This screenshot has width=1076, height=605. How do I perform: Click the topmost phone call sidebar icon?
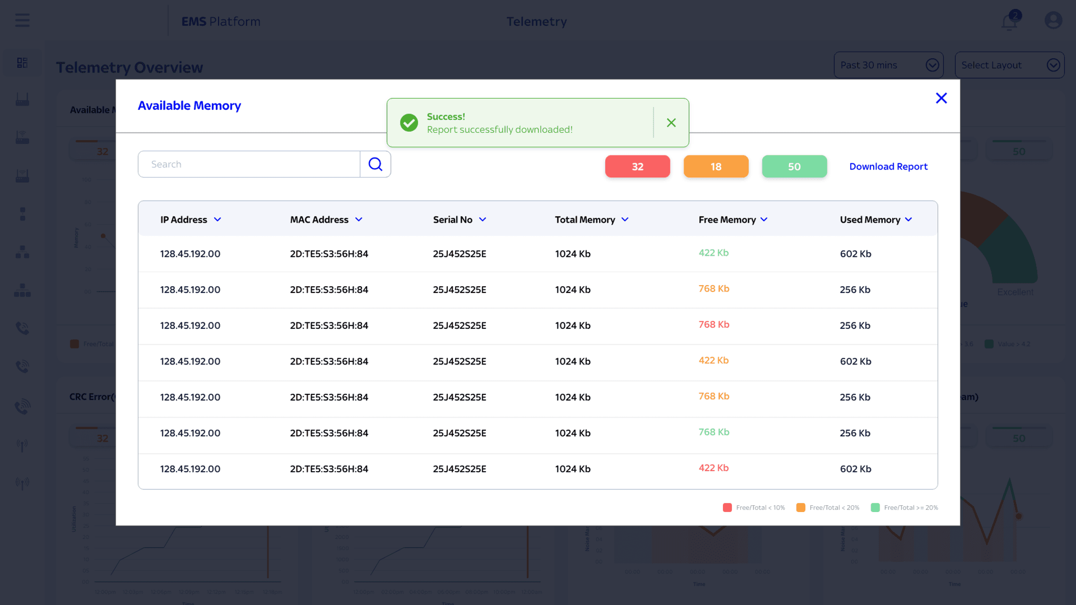pyautogui.click(x=22, y=328)
